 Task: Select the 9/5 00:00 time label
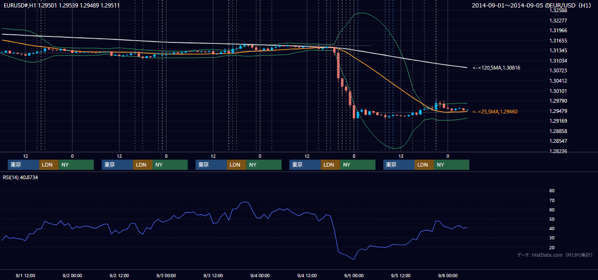point(354,276)
